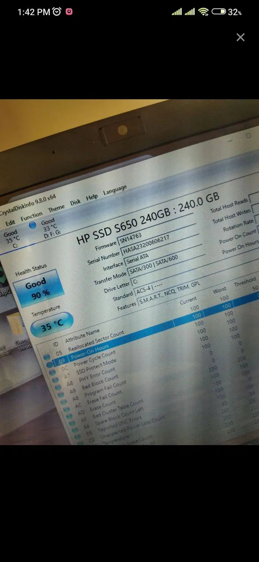
Task: Click the blue status orb on D: F: G: tab
Action: tap(33, 226)
